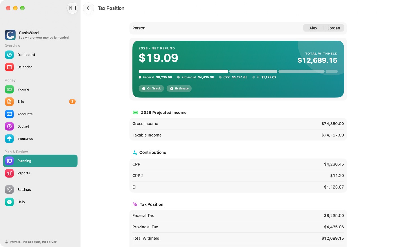Click the On Track status pill
This screenshot has width=396, height=247.
coord(151,89)
